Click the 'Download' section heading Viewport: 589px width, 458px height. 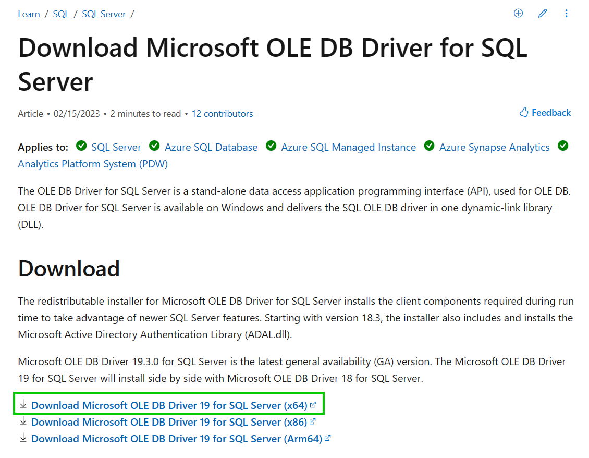coord(69,269)
